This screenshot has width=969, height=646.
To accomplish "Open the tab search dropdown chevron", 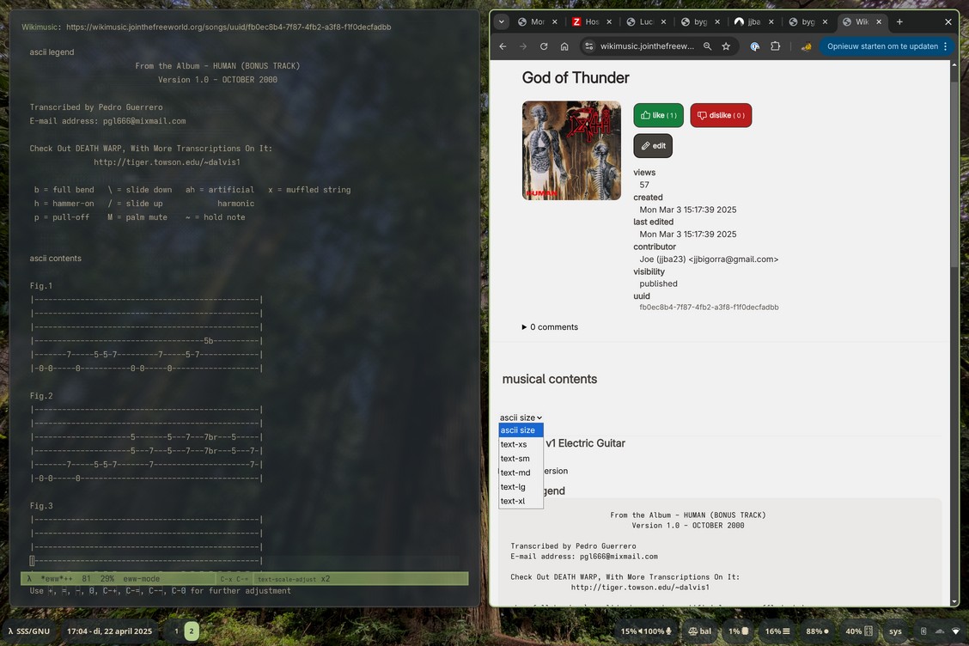I will click(502, 21).
